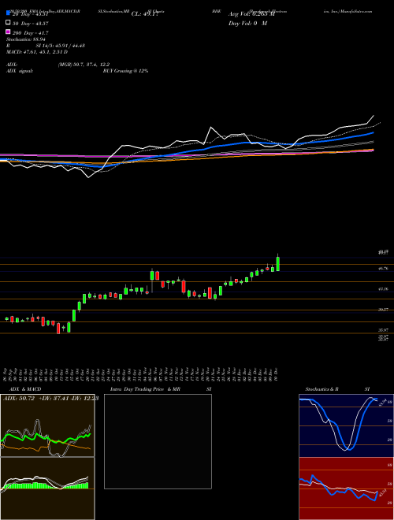Click the 'CL: 49.17' closing price label
The image size is (394, 520).
point(145,14)
